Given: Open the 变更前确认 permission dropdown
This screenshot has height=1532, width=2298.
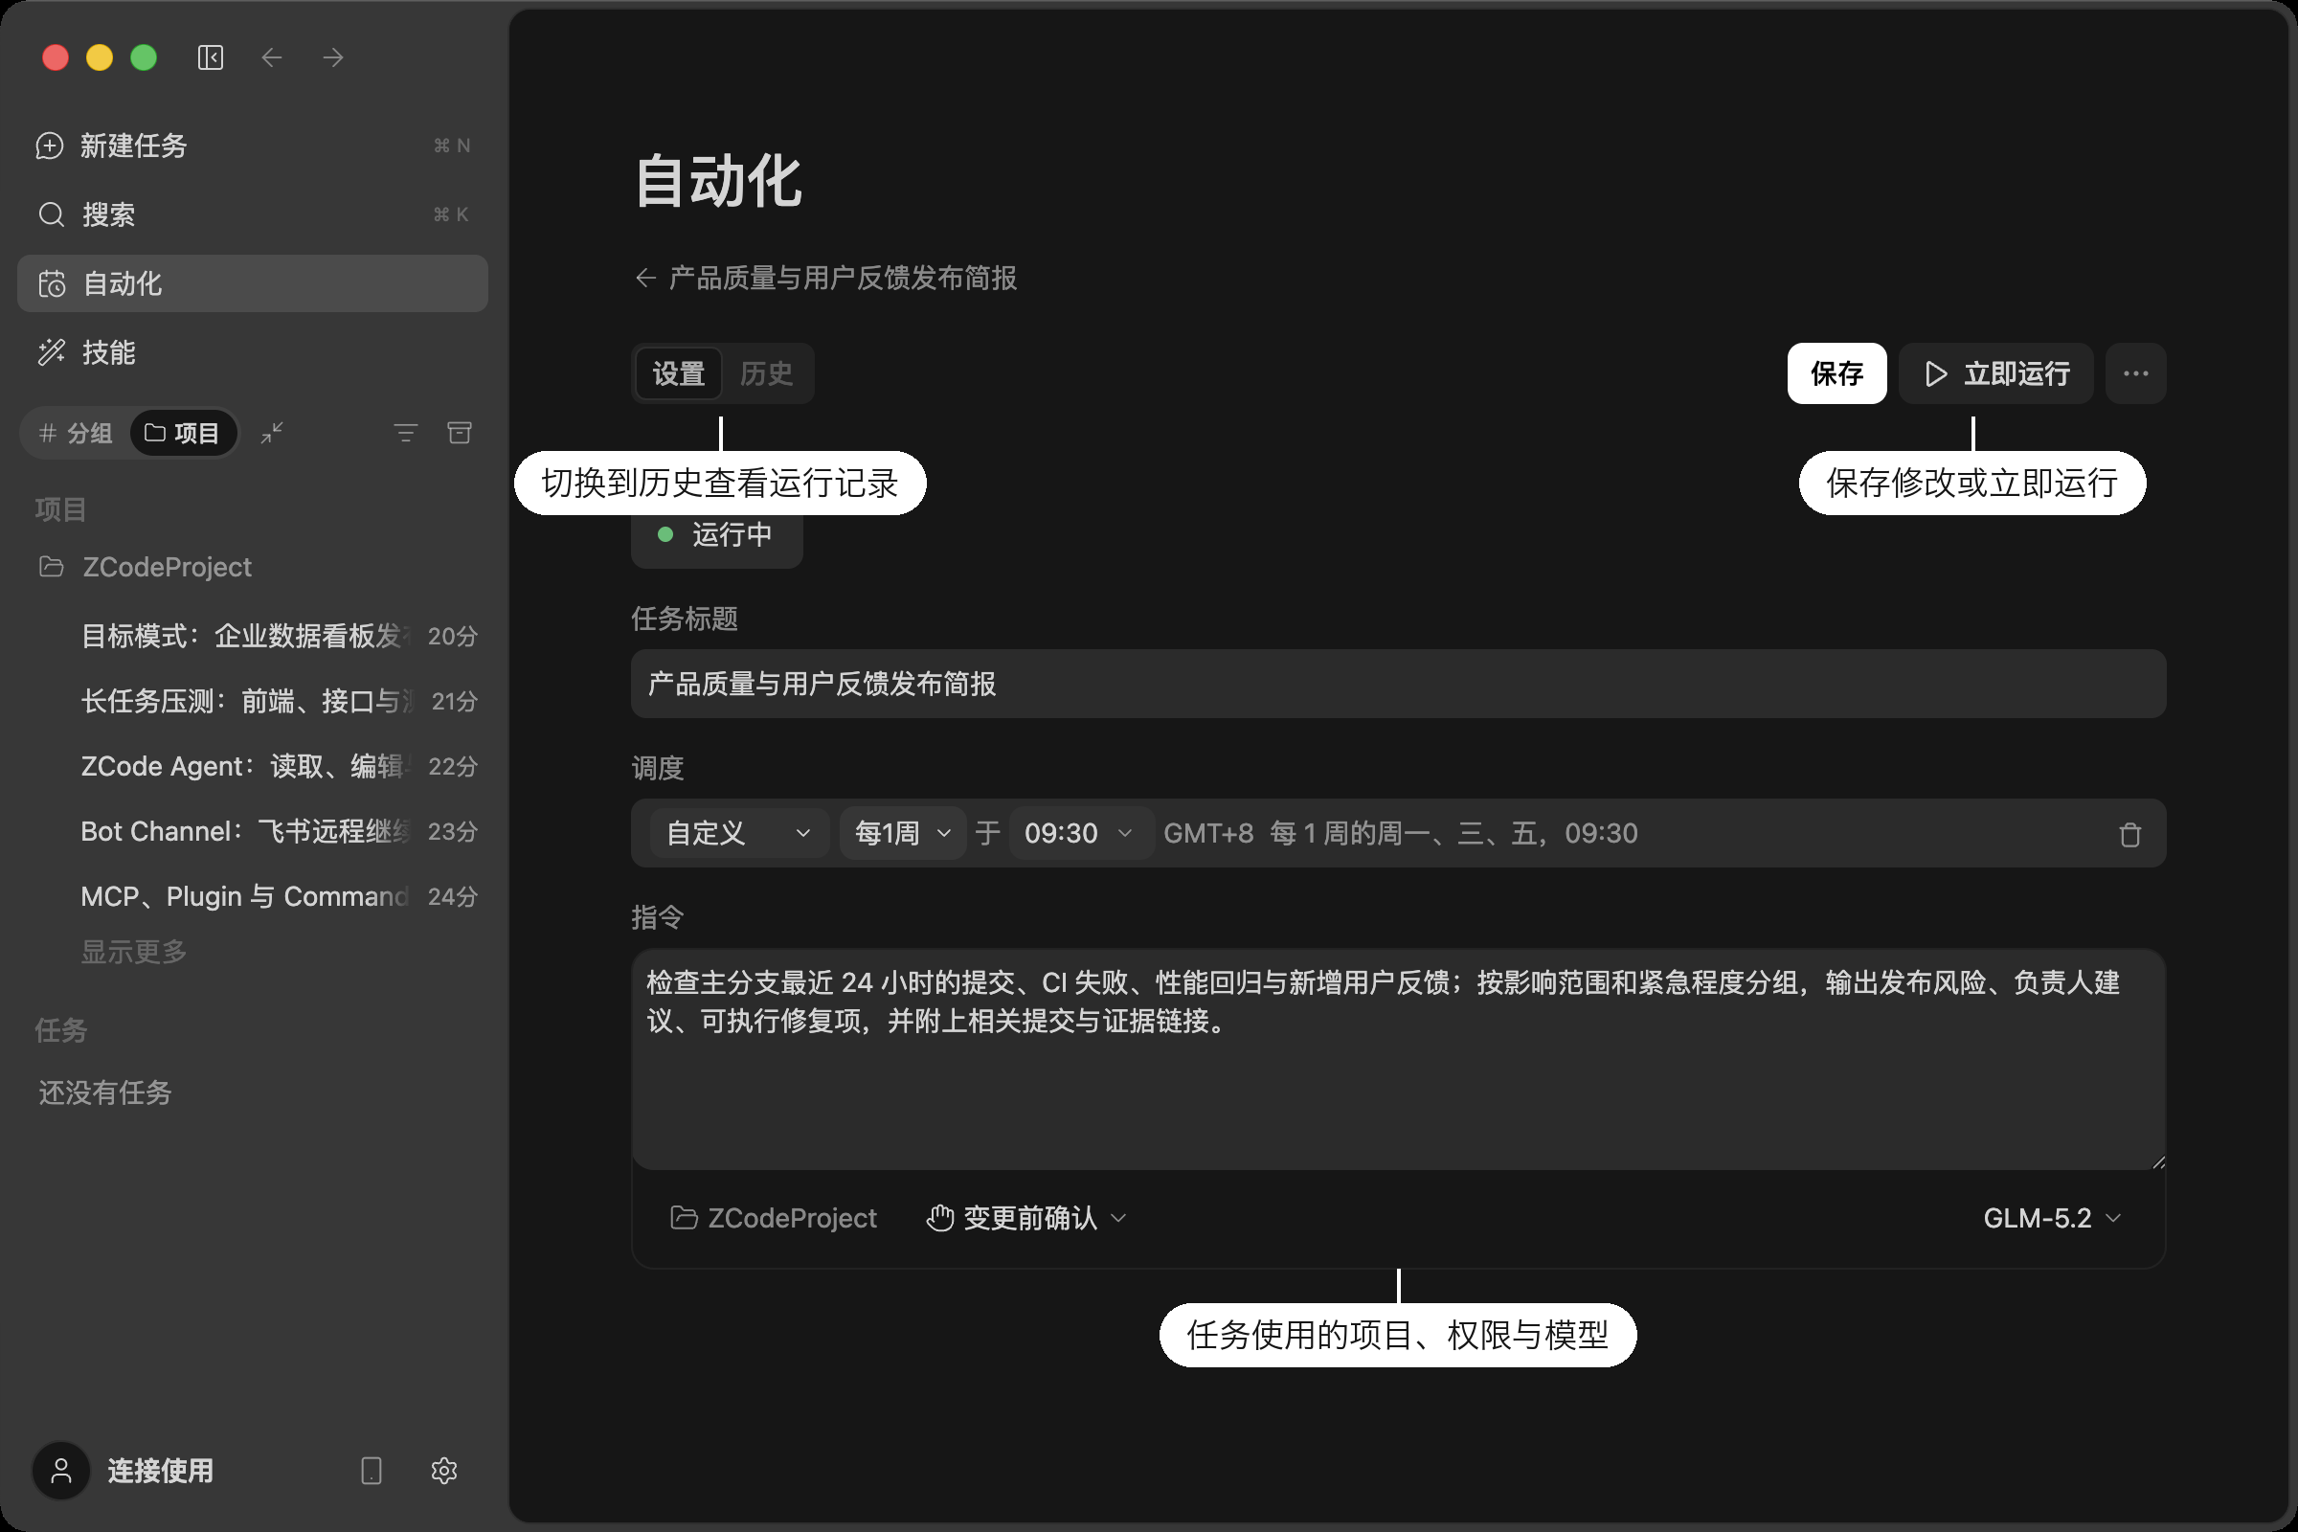Looking at the screenshot, I should [1026, 1218].
